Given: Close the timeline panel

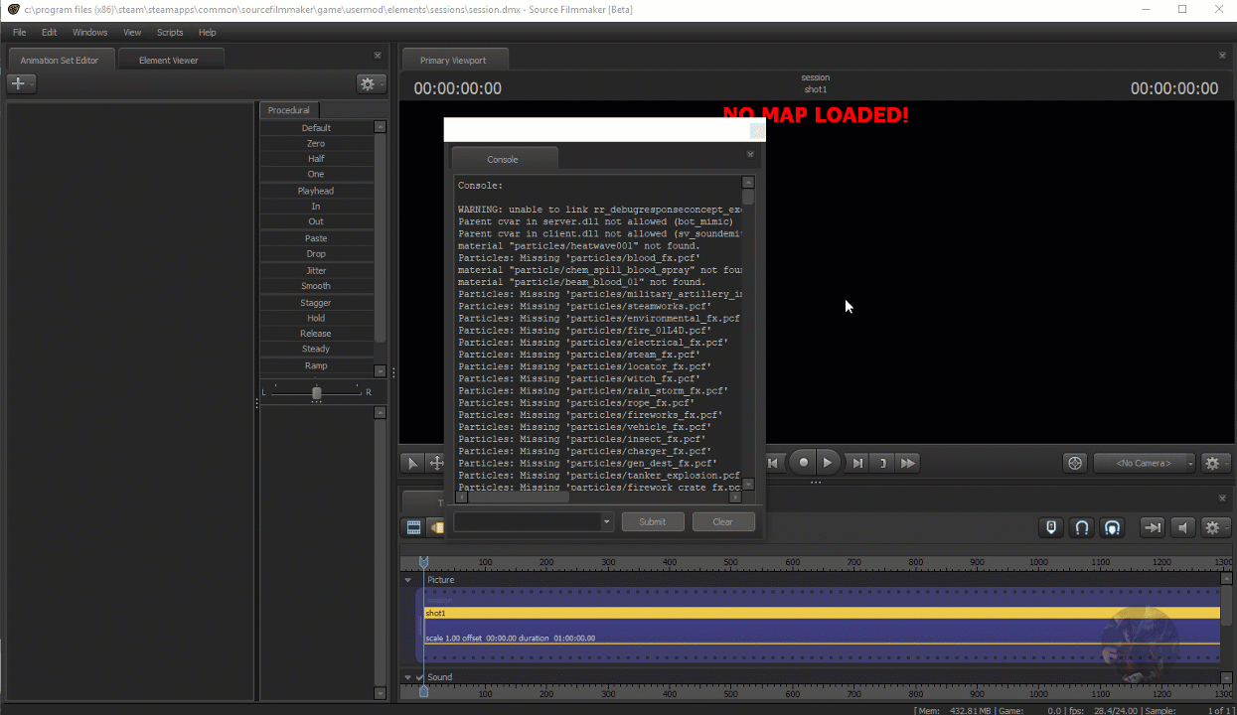Looking at the screenshot, I should pos(1222,499).
